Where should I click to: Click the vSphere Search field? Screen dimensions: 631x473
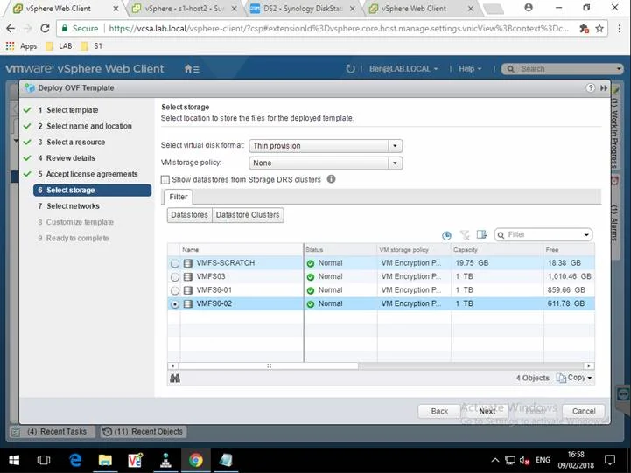coord(562,69)
